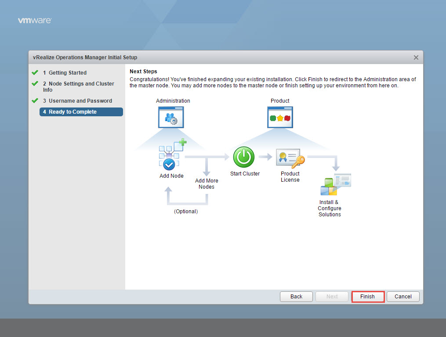Click the checkmark beside Username and Password

tap(35, 100)
